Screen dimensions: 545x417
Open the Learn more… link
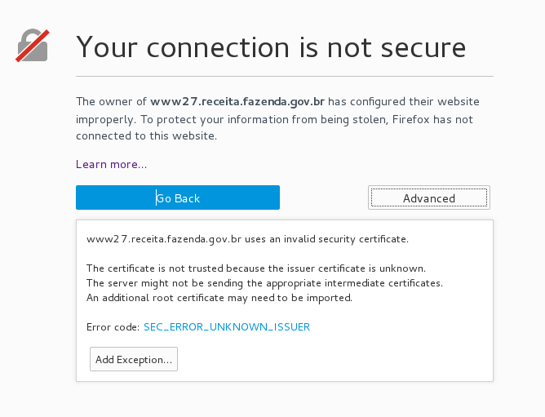tap(112, 164)
